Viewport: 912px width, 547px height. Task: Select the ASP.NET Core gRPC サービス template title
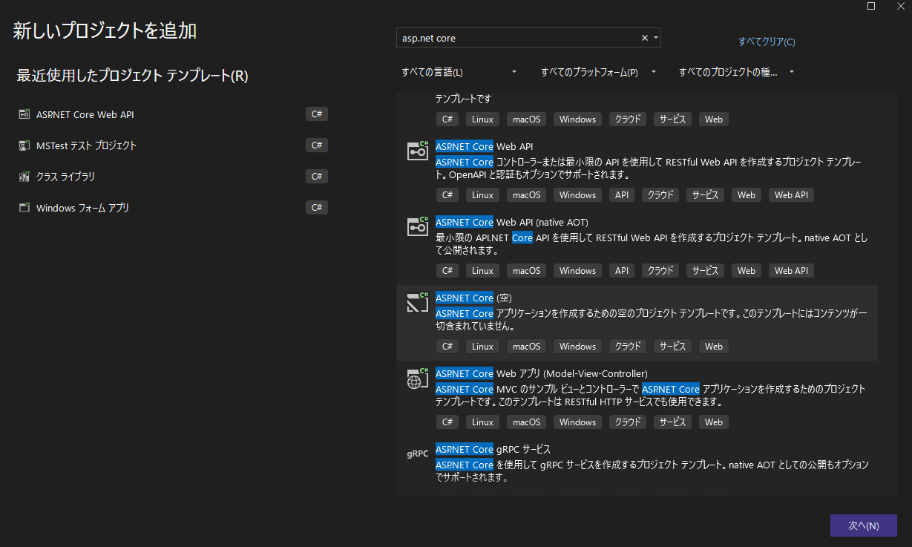click(493, 449)
